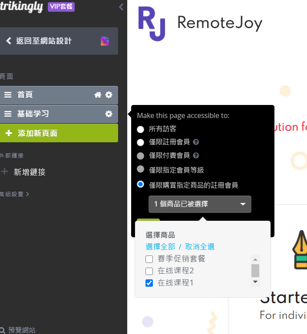
Task: Click 返回至網站設計 button
Action: 59,41
